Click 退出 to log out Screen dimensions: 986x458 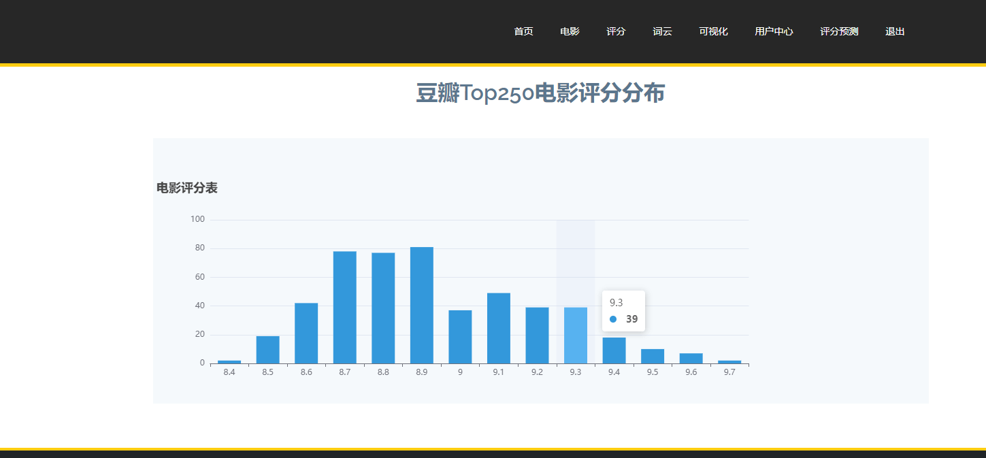(x=895, y=31)
